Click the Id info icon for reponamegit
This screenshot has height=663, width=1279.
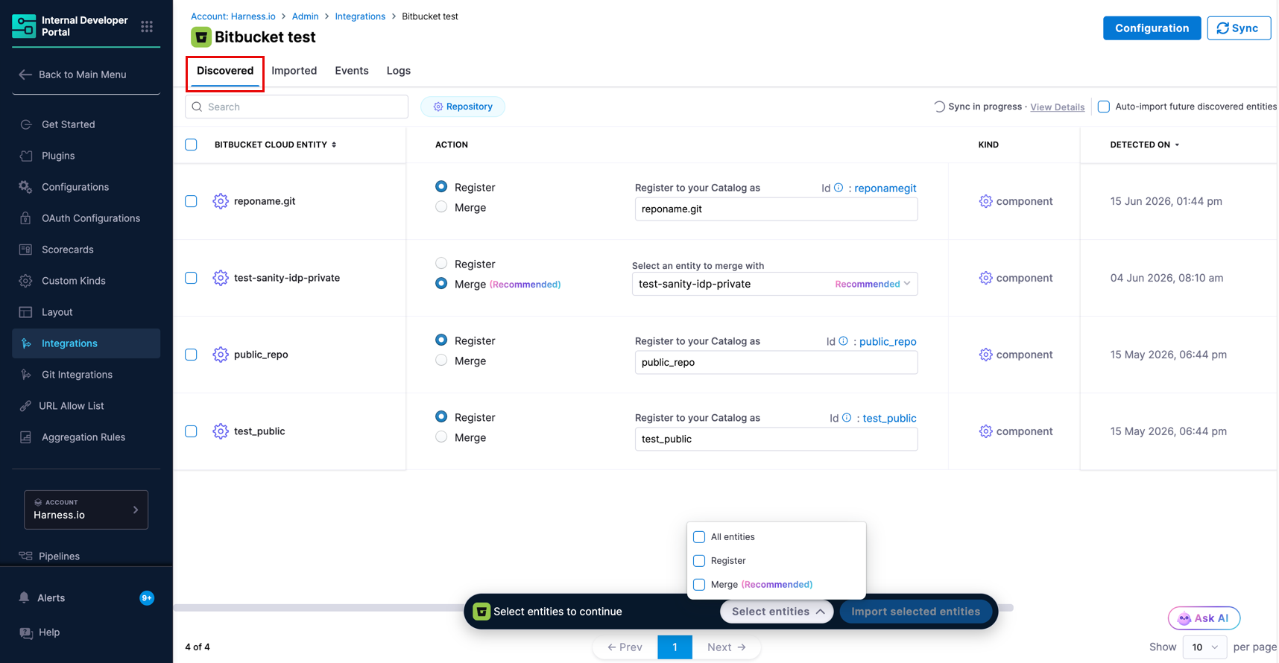coord(839,188)
